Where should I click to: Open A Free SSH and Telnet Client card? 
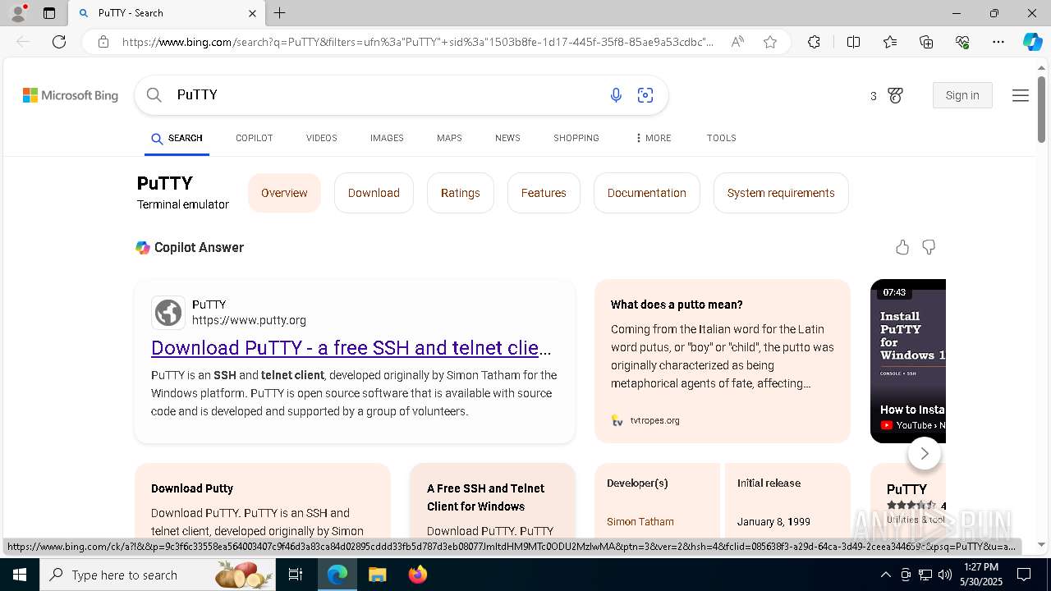[493, 501]
